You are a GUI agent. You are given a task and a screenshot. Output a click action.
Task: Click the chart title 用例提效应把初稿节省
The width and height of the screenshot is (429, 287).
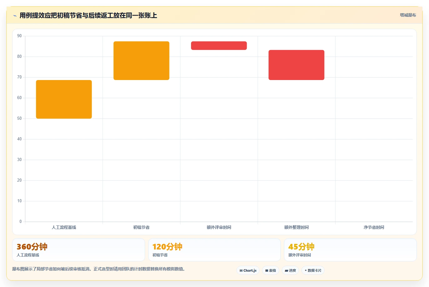click(88, 15)
